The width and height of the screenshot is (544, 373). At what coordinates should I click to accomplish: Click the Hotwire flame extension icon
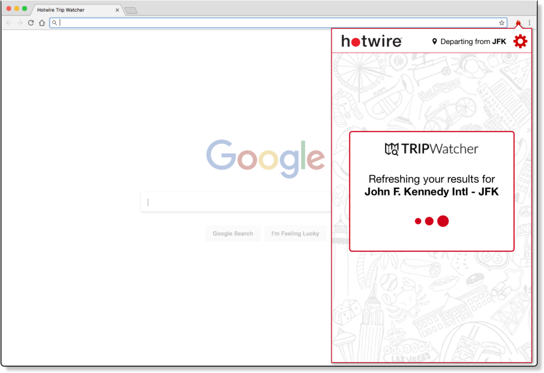pyautogui.click(x=518, y=23)
